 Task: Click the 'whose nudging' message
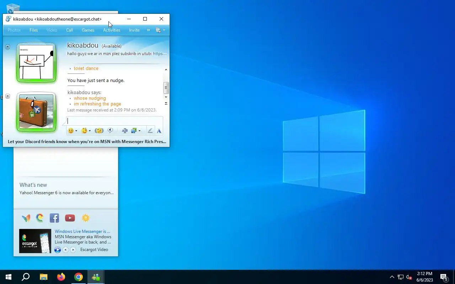90,98
